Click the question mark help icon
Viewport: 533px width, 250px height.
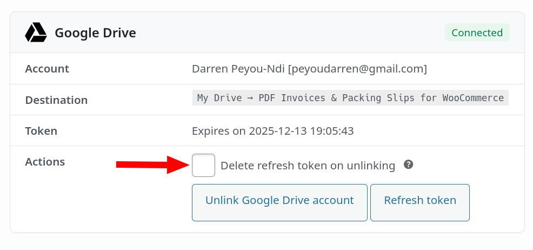(x=409, y=165)
